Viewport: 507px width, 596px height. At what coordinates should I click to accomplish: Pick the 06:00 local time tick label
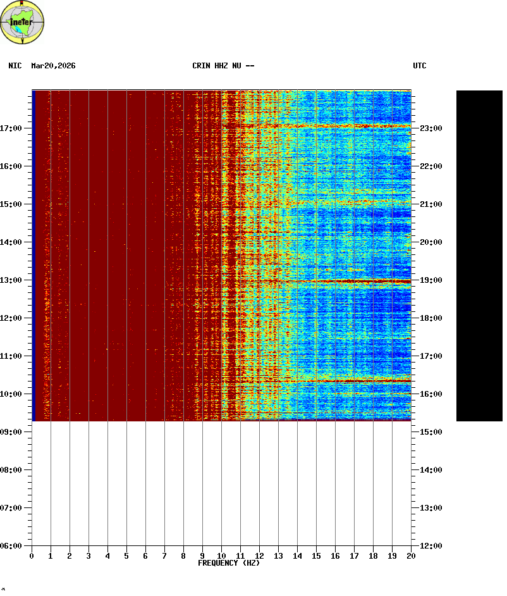[11, 546]
